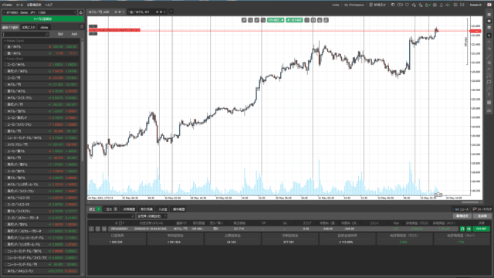Select multi-chart grid layout icon
494x278 pixels.
pos(489,15)
